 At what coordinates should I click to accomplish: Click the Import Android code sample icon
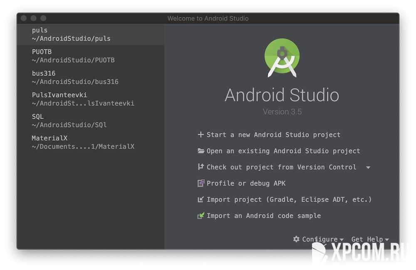(x=201, y=216)
